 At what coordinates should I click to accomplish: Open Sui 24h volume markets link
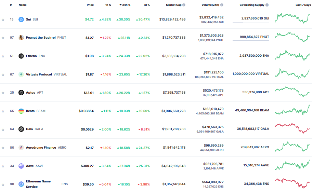[211, 17]
